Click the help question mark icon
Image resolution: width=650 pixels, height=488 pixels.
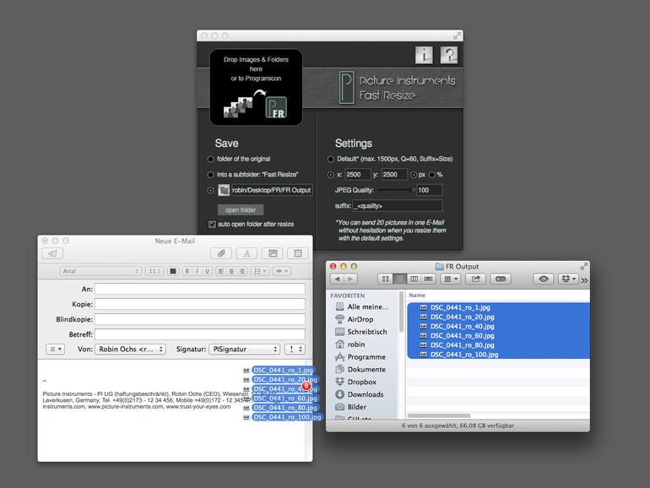click(x=449, y=56)
